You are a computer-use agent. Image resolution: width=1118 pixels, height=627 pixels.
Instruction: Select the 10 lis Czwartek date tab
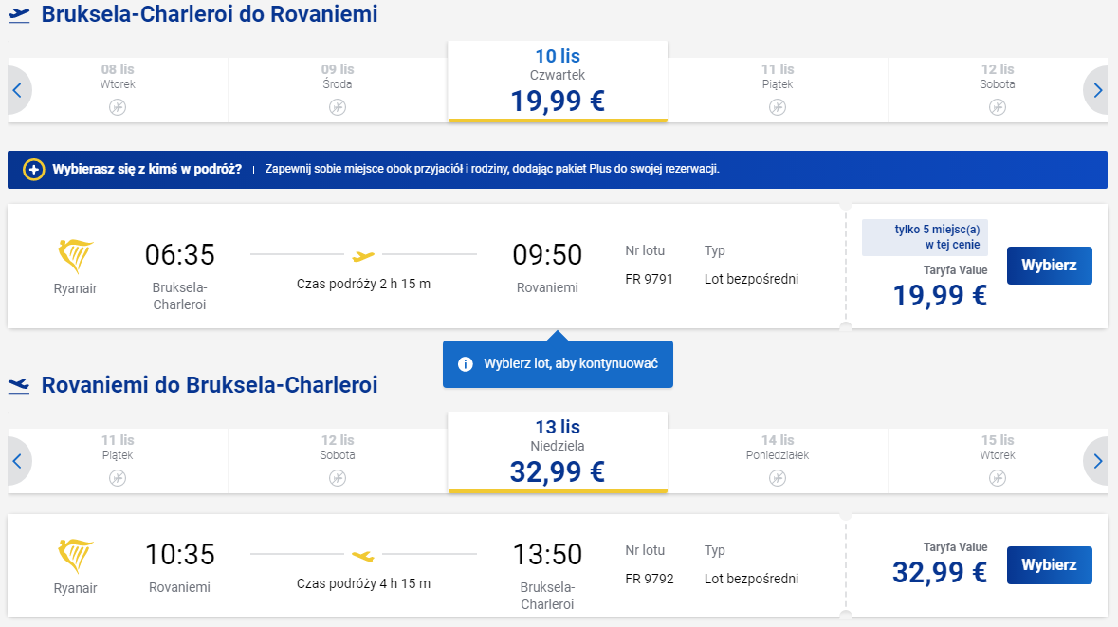pos(558,82)
